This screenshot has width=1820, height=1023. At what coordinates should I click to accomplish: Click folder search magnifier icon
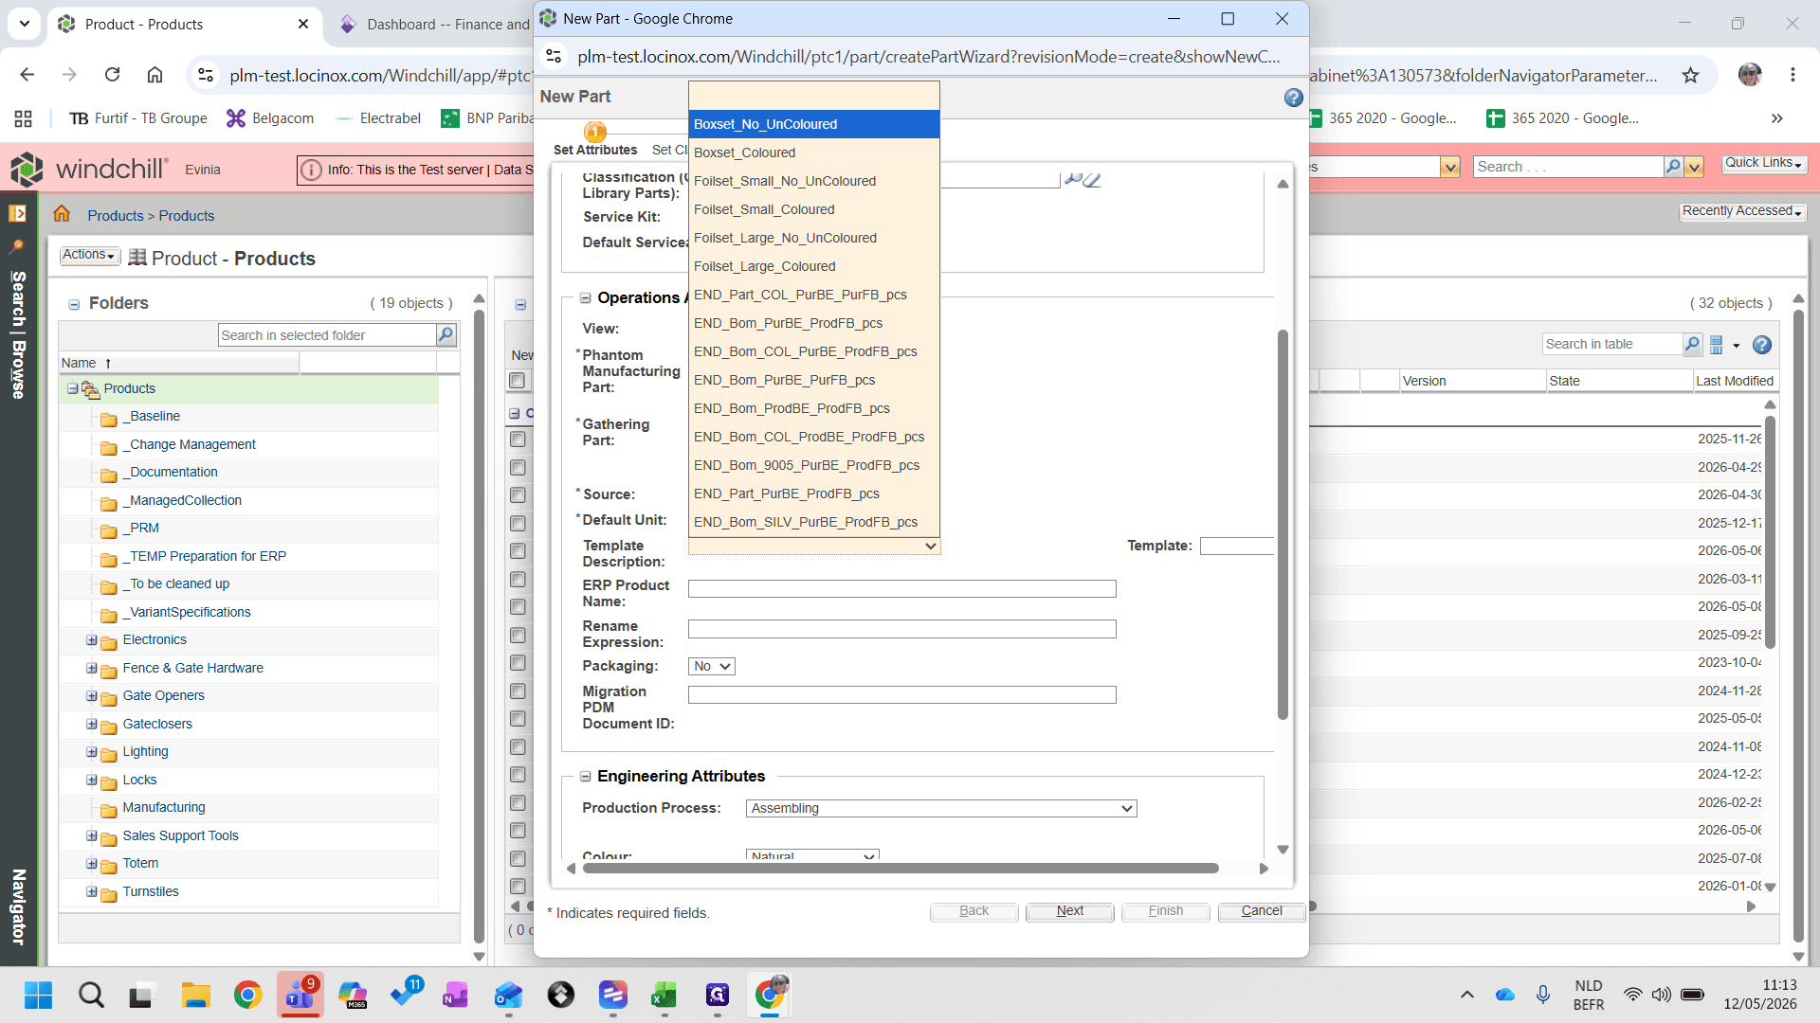(x=446, y=334)
